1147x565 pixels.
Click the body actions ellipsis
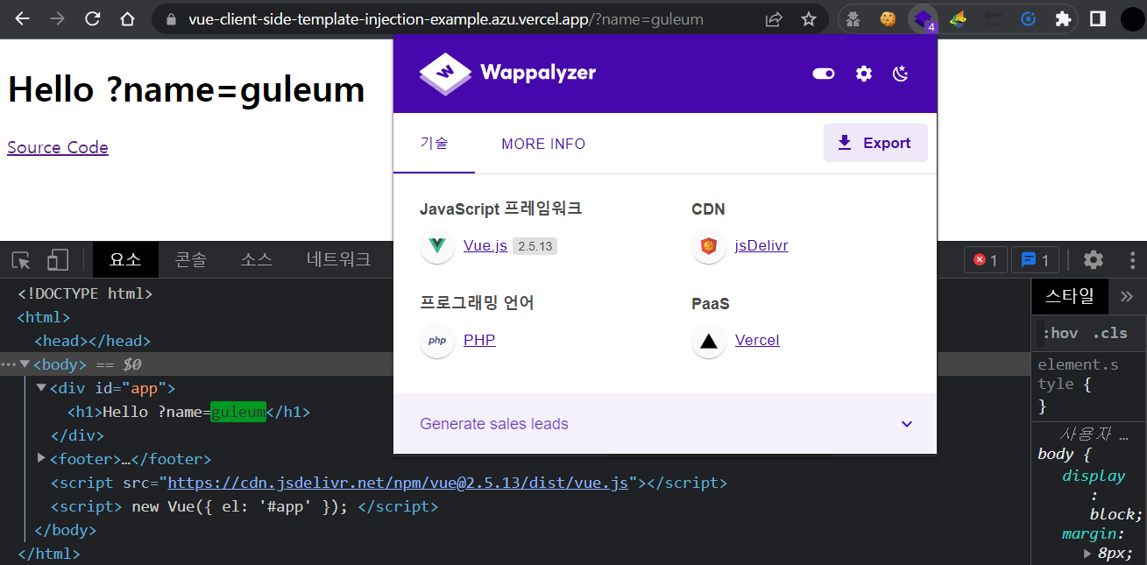(8, 364)
